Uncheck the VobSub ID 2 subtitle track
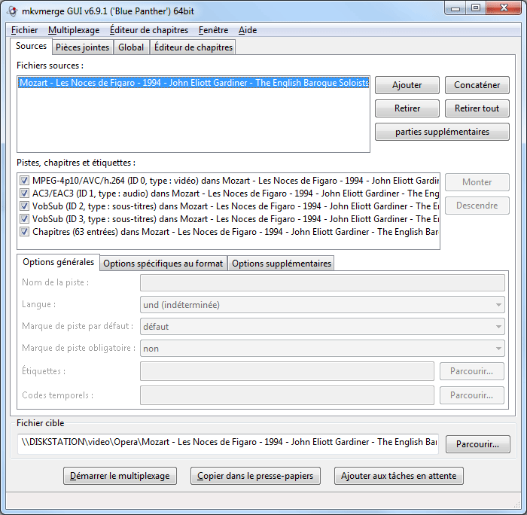Image resolution: width=527 pixels, height=515 pixels. [25, 206]
